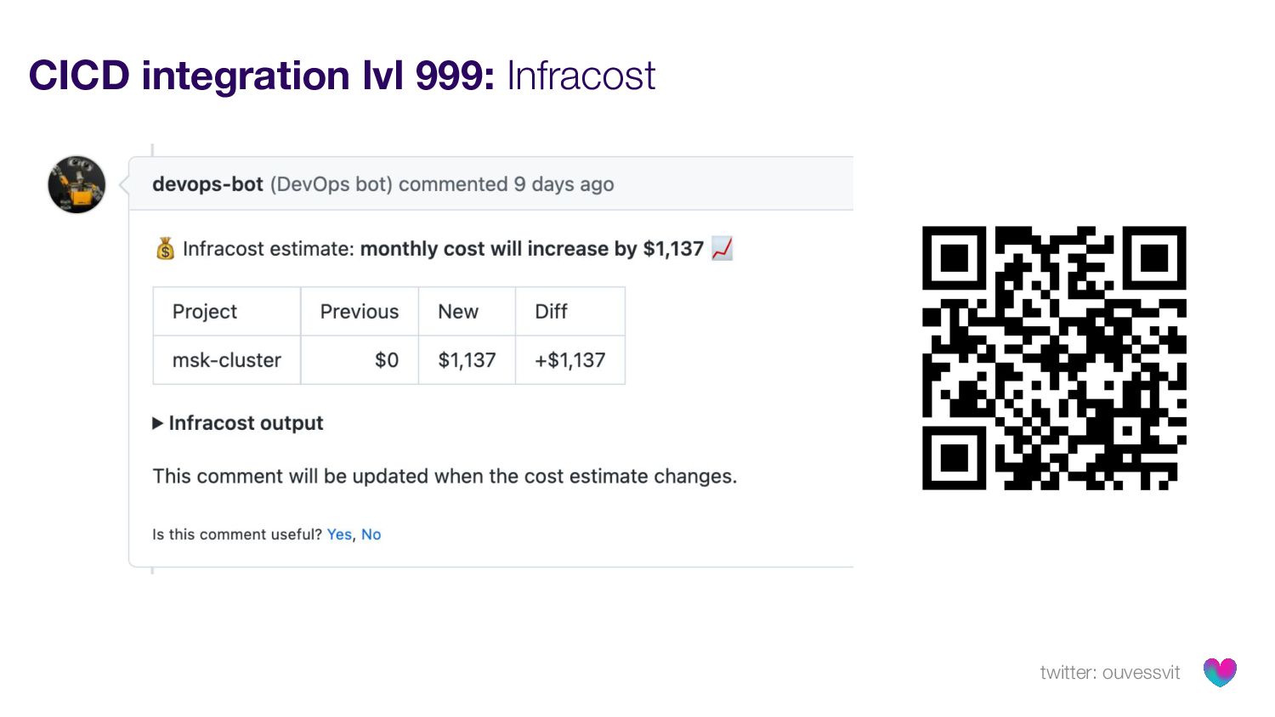The image size is (1275, 717).
Task: Click the twitter: ouvessvit text
Action: click(x=1109, y=673)
